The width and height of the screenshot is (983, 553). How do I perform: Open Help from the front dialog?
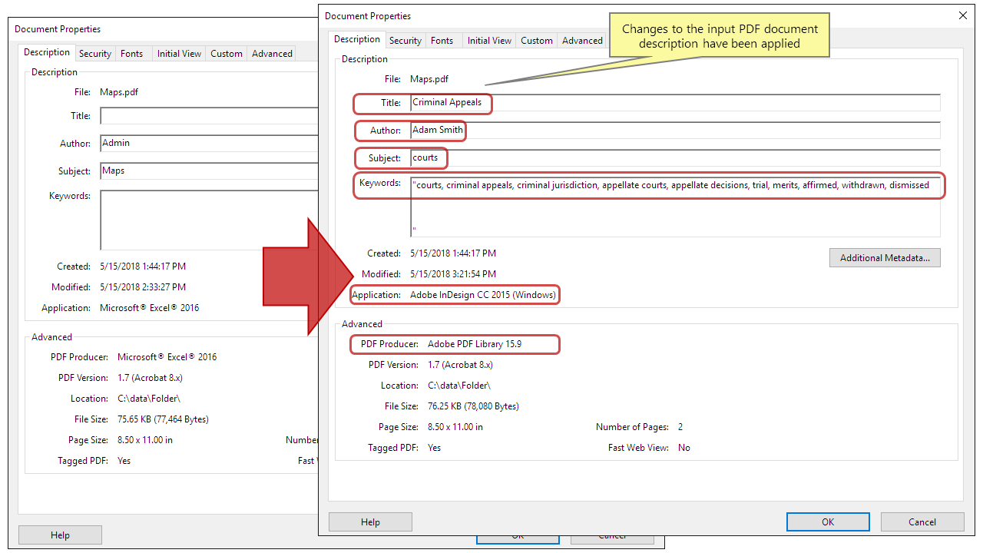tap(370, 522)
